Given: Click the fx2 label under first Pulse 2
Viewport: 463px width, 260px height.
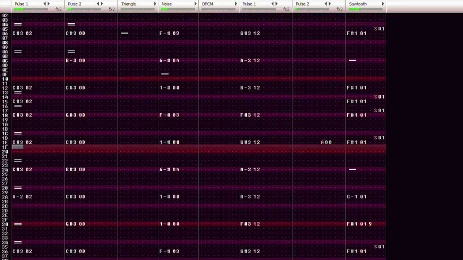Looking at the screenshot, I should click(x=112, y=9).
